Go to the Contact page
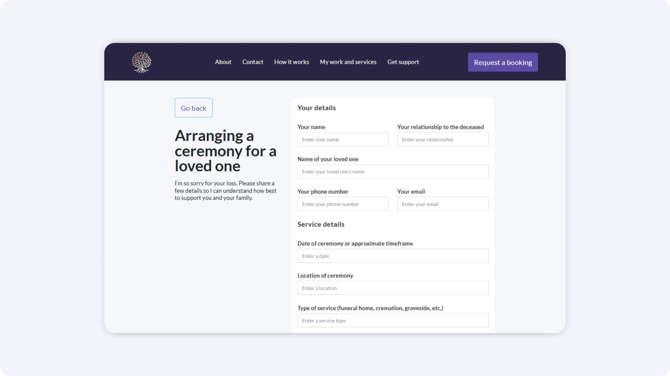 click(x=253, y=62)
